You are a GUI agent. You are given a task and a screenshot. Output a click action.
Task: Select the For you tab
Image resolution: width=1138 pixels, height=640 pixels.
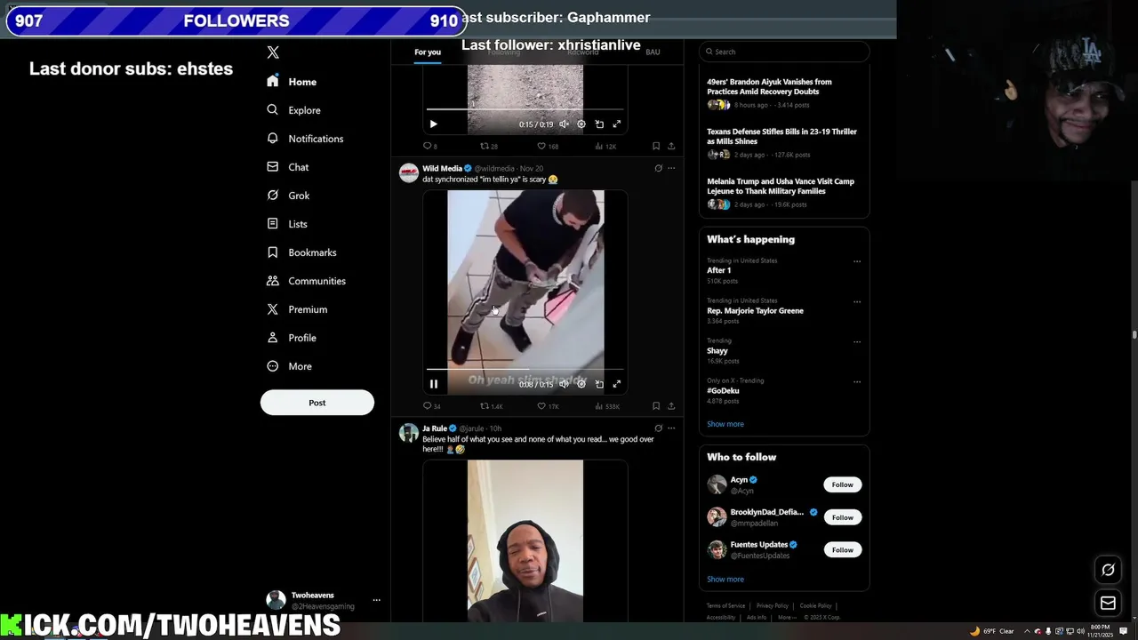(427, 52)
